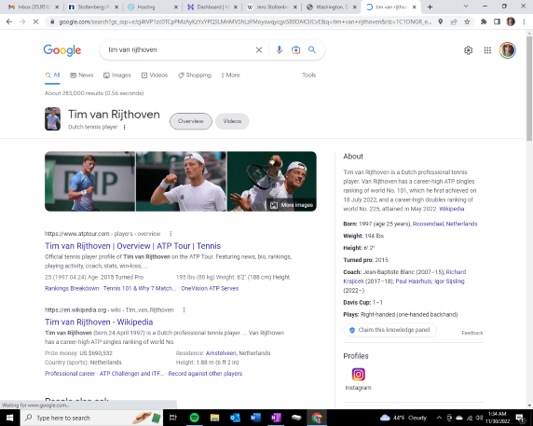The height and width of the screenshot is (426, 533).
Task: Click the Google logo
Action: coord(62,50)
